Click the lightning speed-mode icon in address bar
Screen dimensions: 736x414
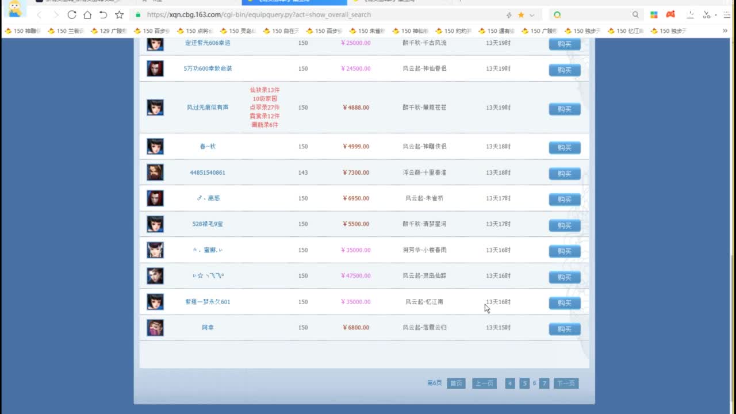[x=509, y=15]
